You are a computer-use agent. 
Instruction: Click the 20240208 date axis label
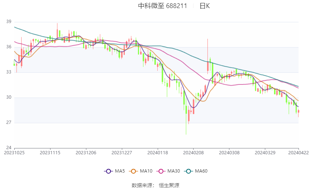[x=194, y=153]
